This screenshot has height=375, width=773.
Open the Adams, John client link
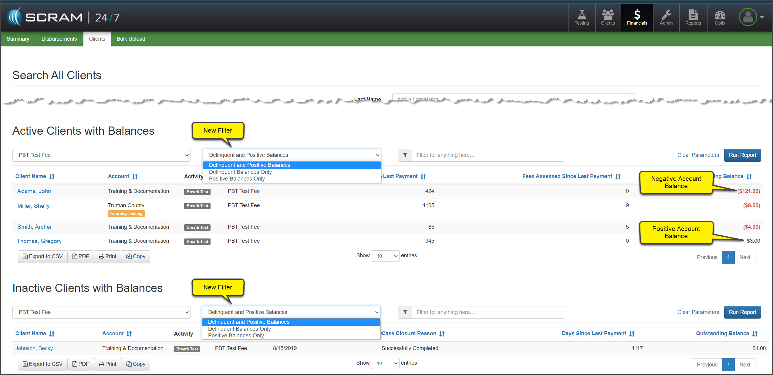34,191
